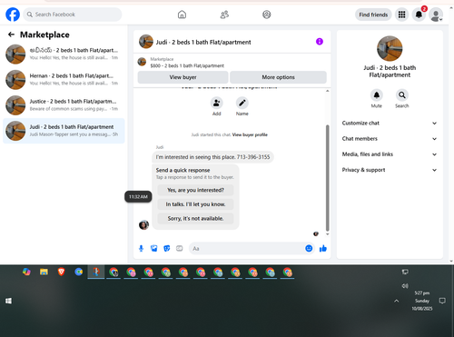
Task: Click the View buyer button
Action: (183, 77)
